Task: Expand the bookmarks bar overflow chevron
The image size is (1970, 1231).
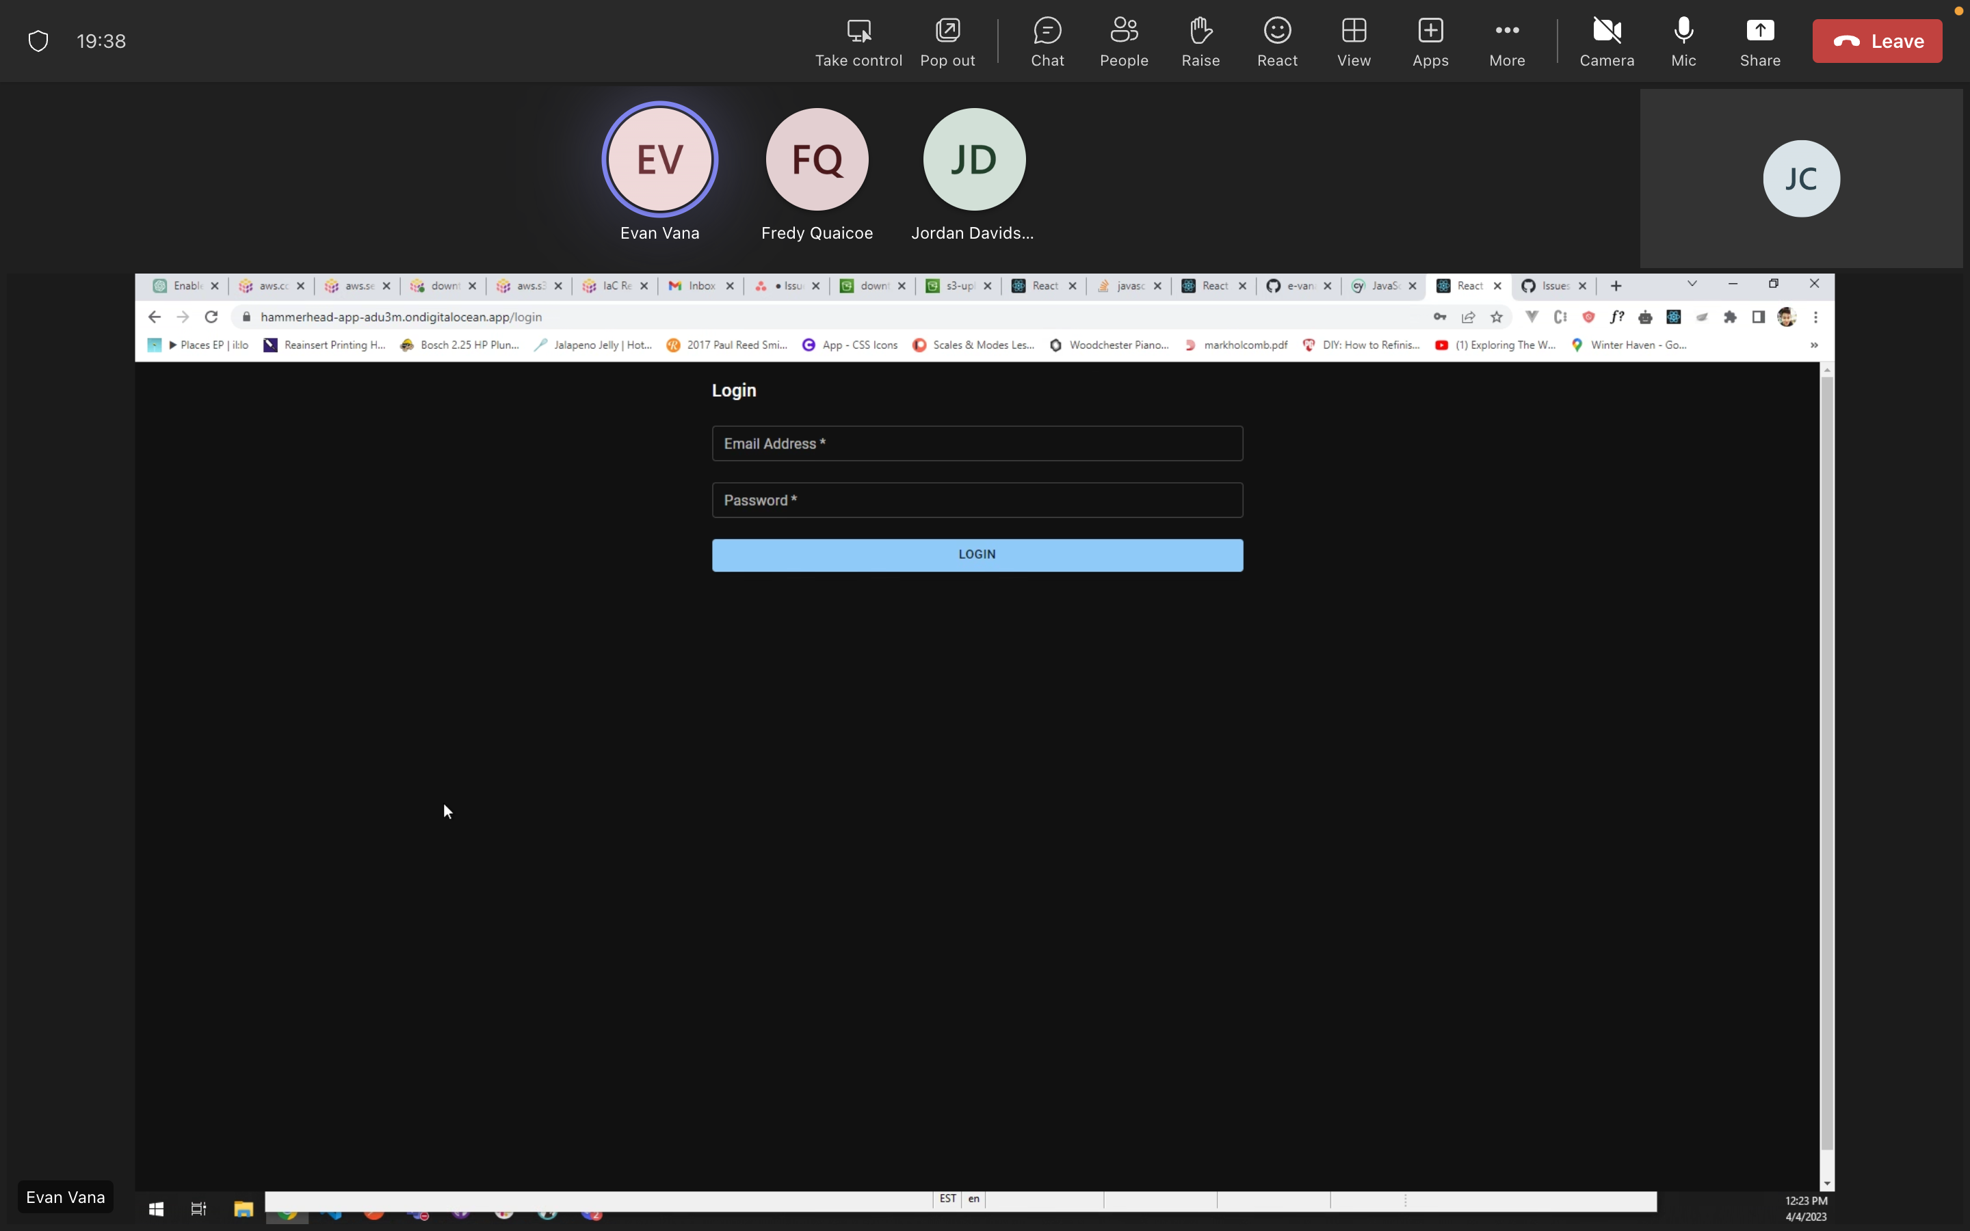Action: [x=1814, y=345]
